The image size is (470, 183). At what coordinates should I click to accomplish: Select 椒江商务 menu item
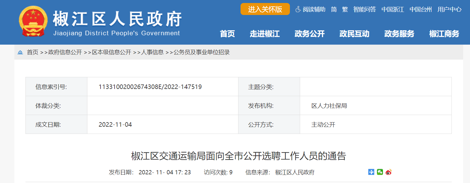pyautogui.click(x=444, y=34)
